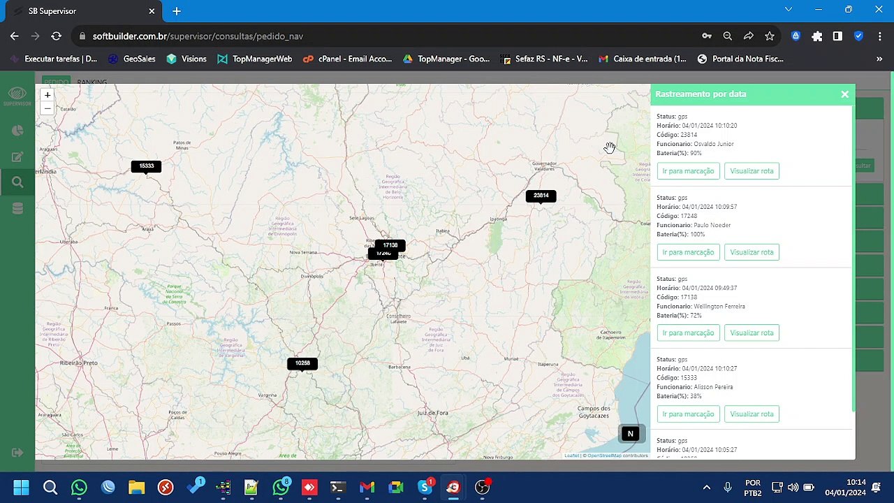Open the pie chart dashboard in sidebar

(x=17, y=131)
